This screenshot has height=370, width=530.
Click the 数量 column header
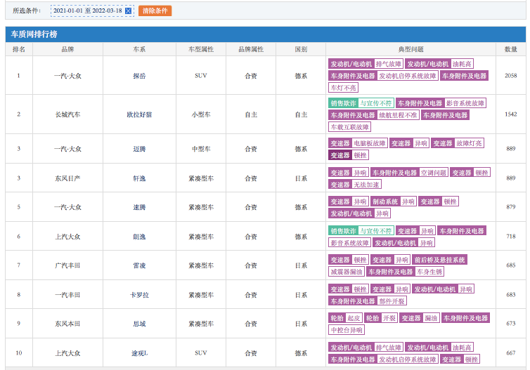[x=510, y=50]
